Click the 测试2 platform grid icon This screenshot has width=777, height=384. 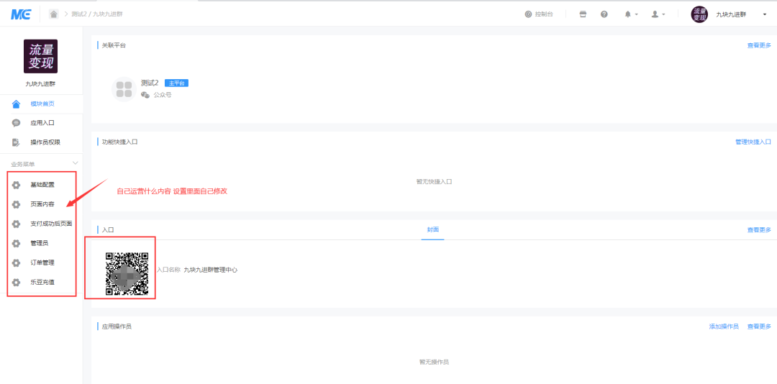[124, 89]
